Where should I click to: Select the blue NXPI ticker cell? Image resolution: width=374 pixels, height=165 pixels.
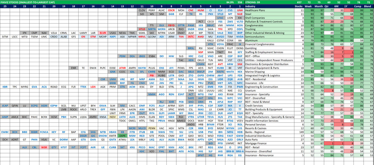(113, 37)
